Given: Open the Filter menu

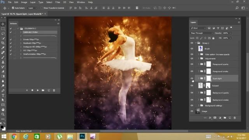Looking at the screenshot, I should (x=58, y=2).
